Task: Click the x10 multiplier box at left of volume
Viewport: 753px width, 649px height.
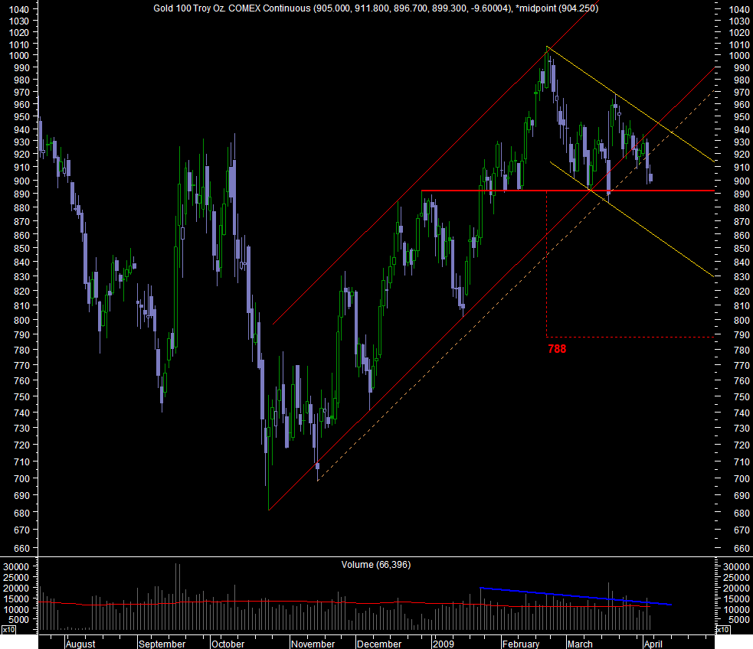Action: pyautogui.click(x=8, y=629)
